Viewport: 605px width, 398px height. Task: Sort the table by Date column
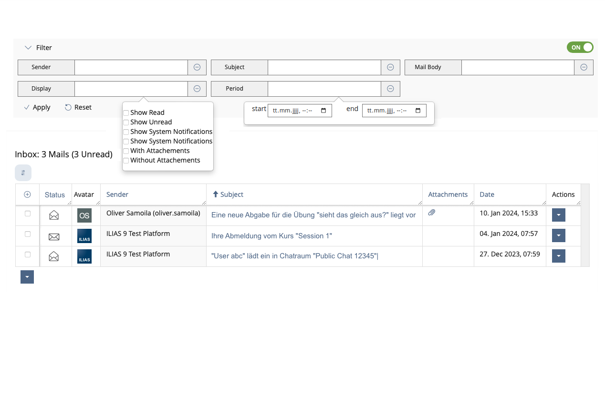tap(487, 194)
